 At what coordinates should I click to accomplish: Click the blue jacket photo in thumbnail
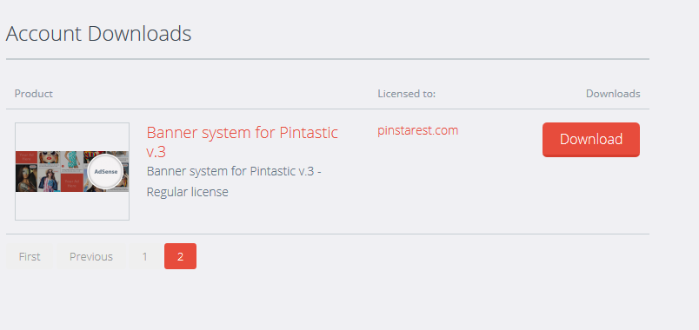point(49,181)
